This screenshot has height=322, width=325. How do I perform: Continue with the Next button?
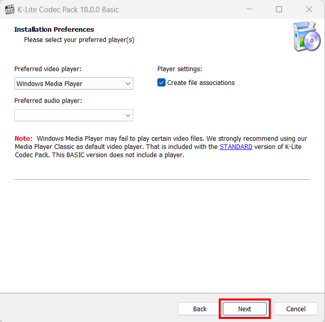coord(245,309)
